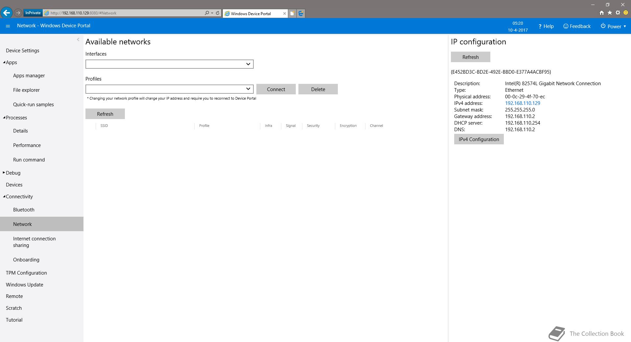Image resolution: width=631 pixels, height=342 pixels.
Task: Click the address bar search magnifier icon
Action: tap(207, 13)
